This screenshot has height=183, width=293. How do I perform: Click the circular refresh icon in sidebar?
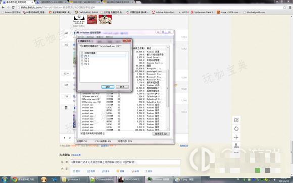tap(236, 129)
